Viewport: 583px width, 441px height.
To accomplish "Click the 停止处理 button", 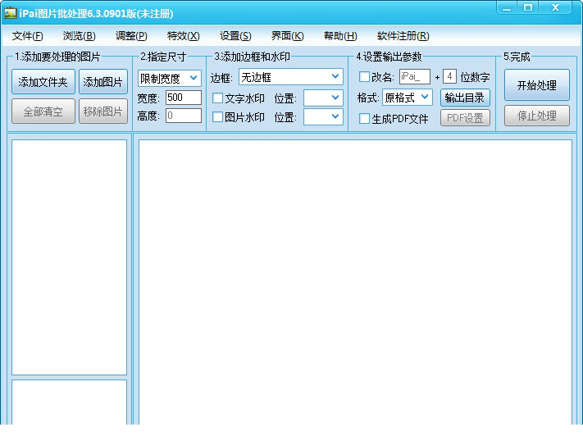I will pos(537,116).
